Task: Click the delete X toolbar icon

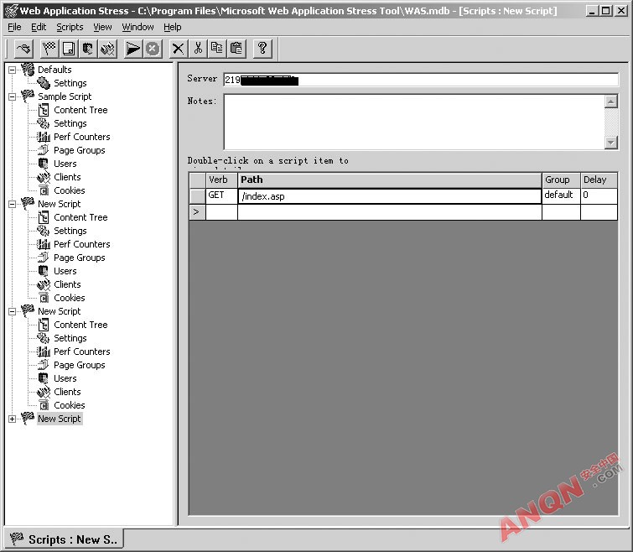Action: pyautogui.click(x=178, y=49)
